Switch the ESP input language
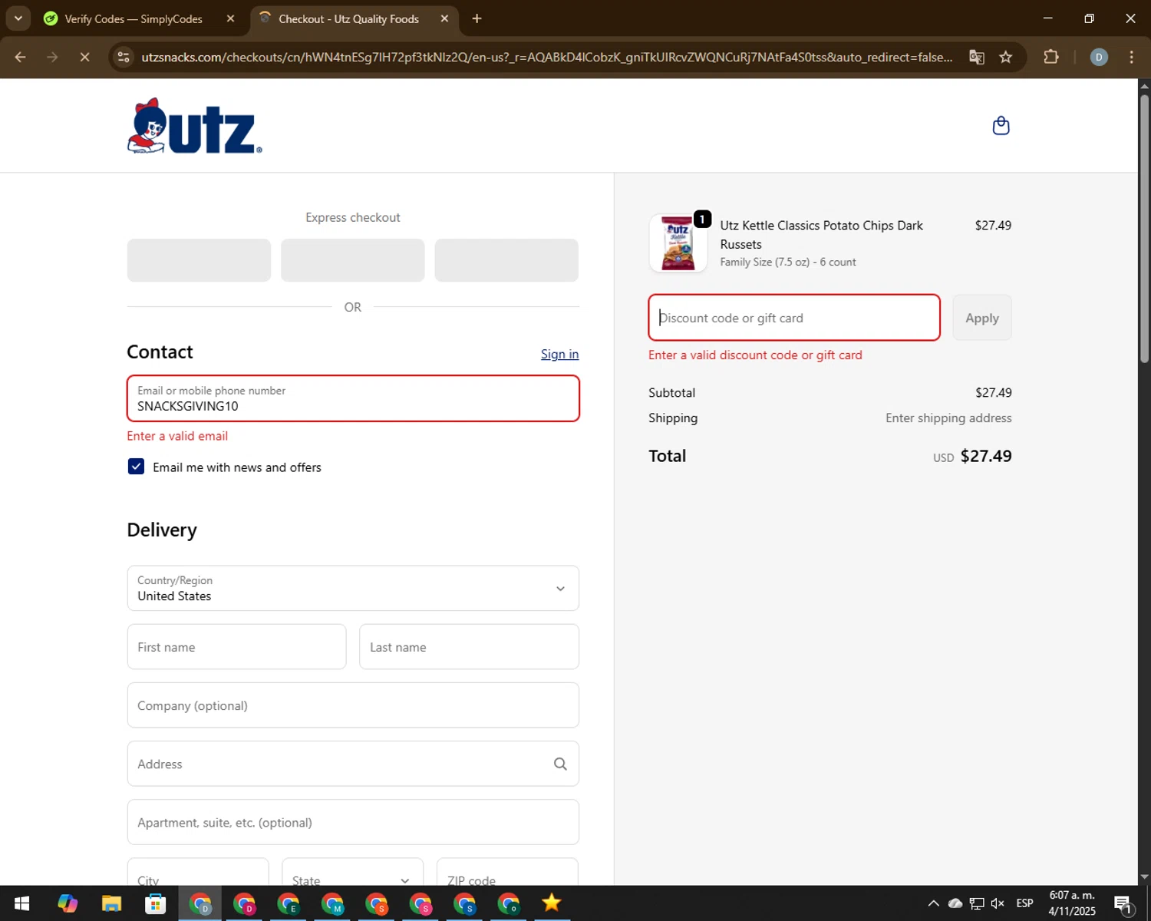The width and height of the screenshot is (1151, 921). [x=1024, y=903]
